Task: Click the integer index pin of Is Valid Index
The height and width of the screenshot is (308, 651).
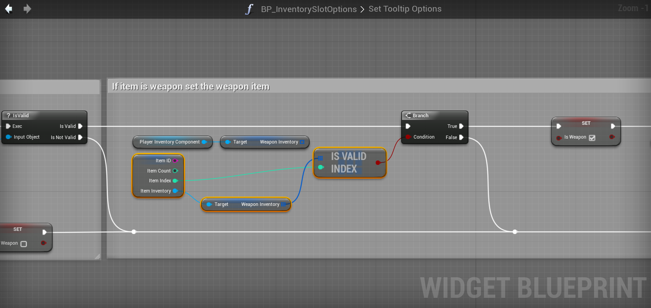Action: click(320, 168)
